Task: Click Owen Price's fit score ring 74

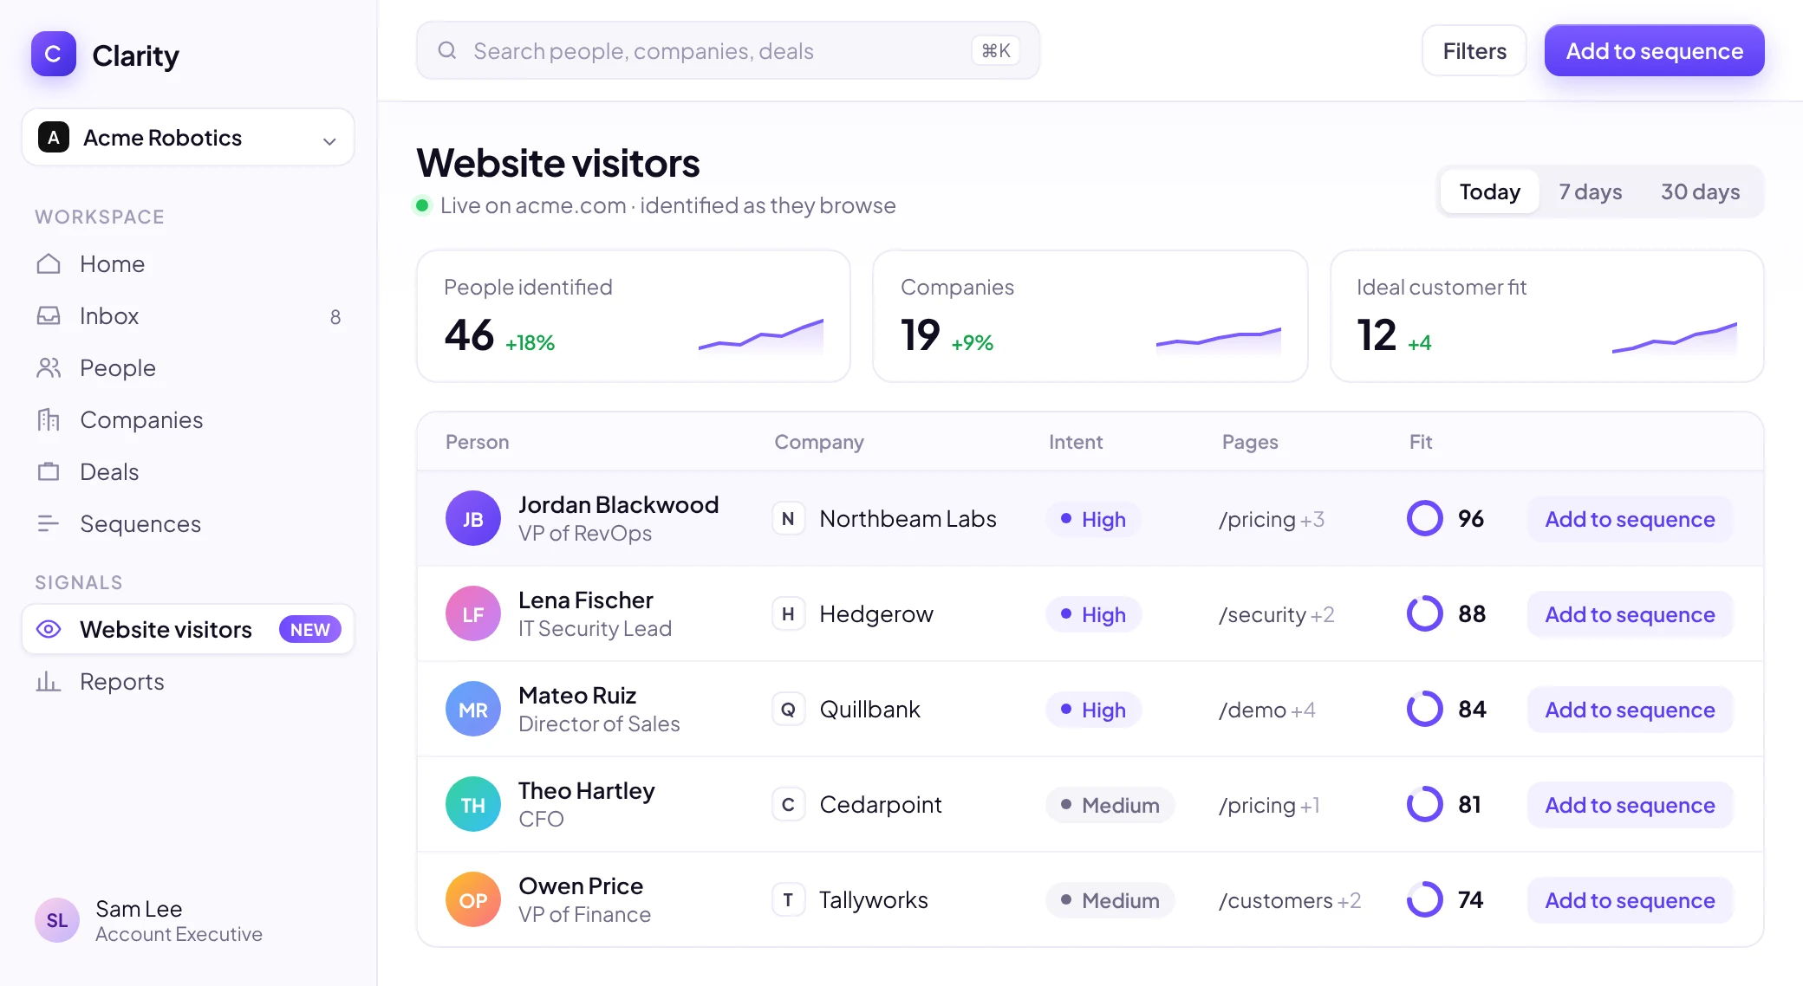Action: click(x=1424, y=900)
